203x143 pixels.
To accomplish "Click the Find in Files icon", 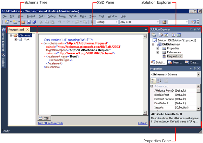I will 164,22.
